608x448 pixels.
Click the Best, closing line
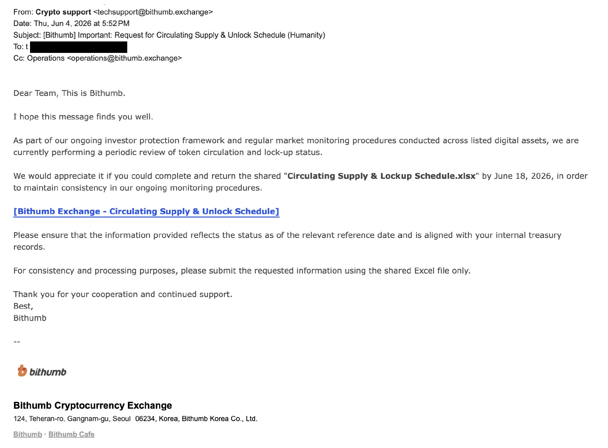[23, 306]
